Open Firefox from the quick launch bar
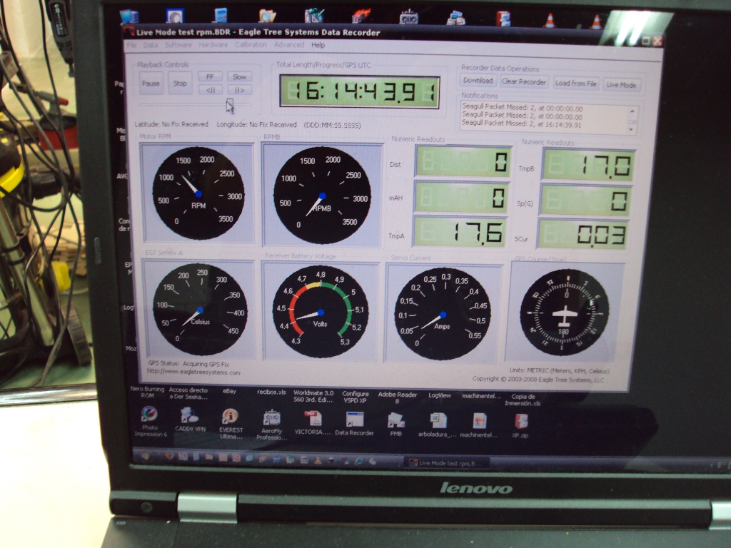This screenshot has height=548, width=731. tap(169, 456)
